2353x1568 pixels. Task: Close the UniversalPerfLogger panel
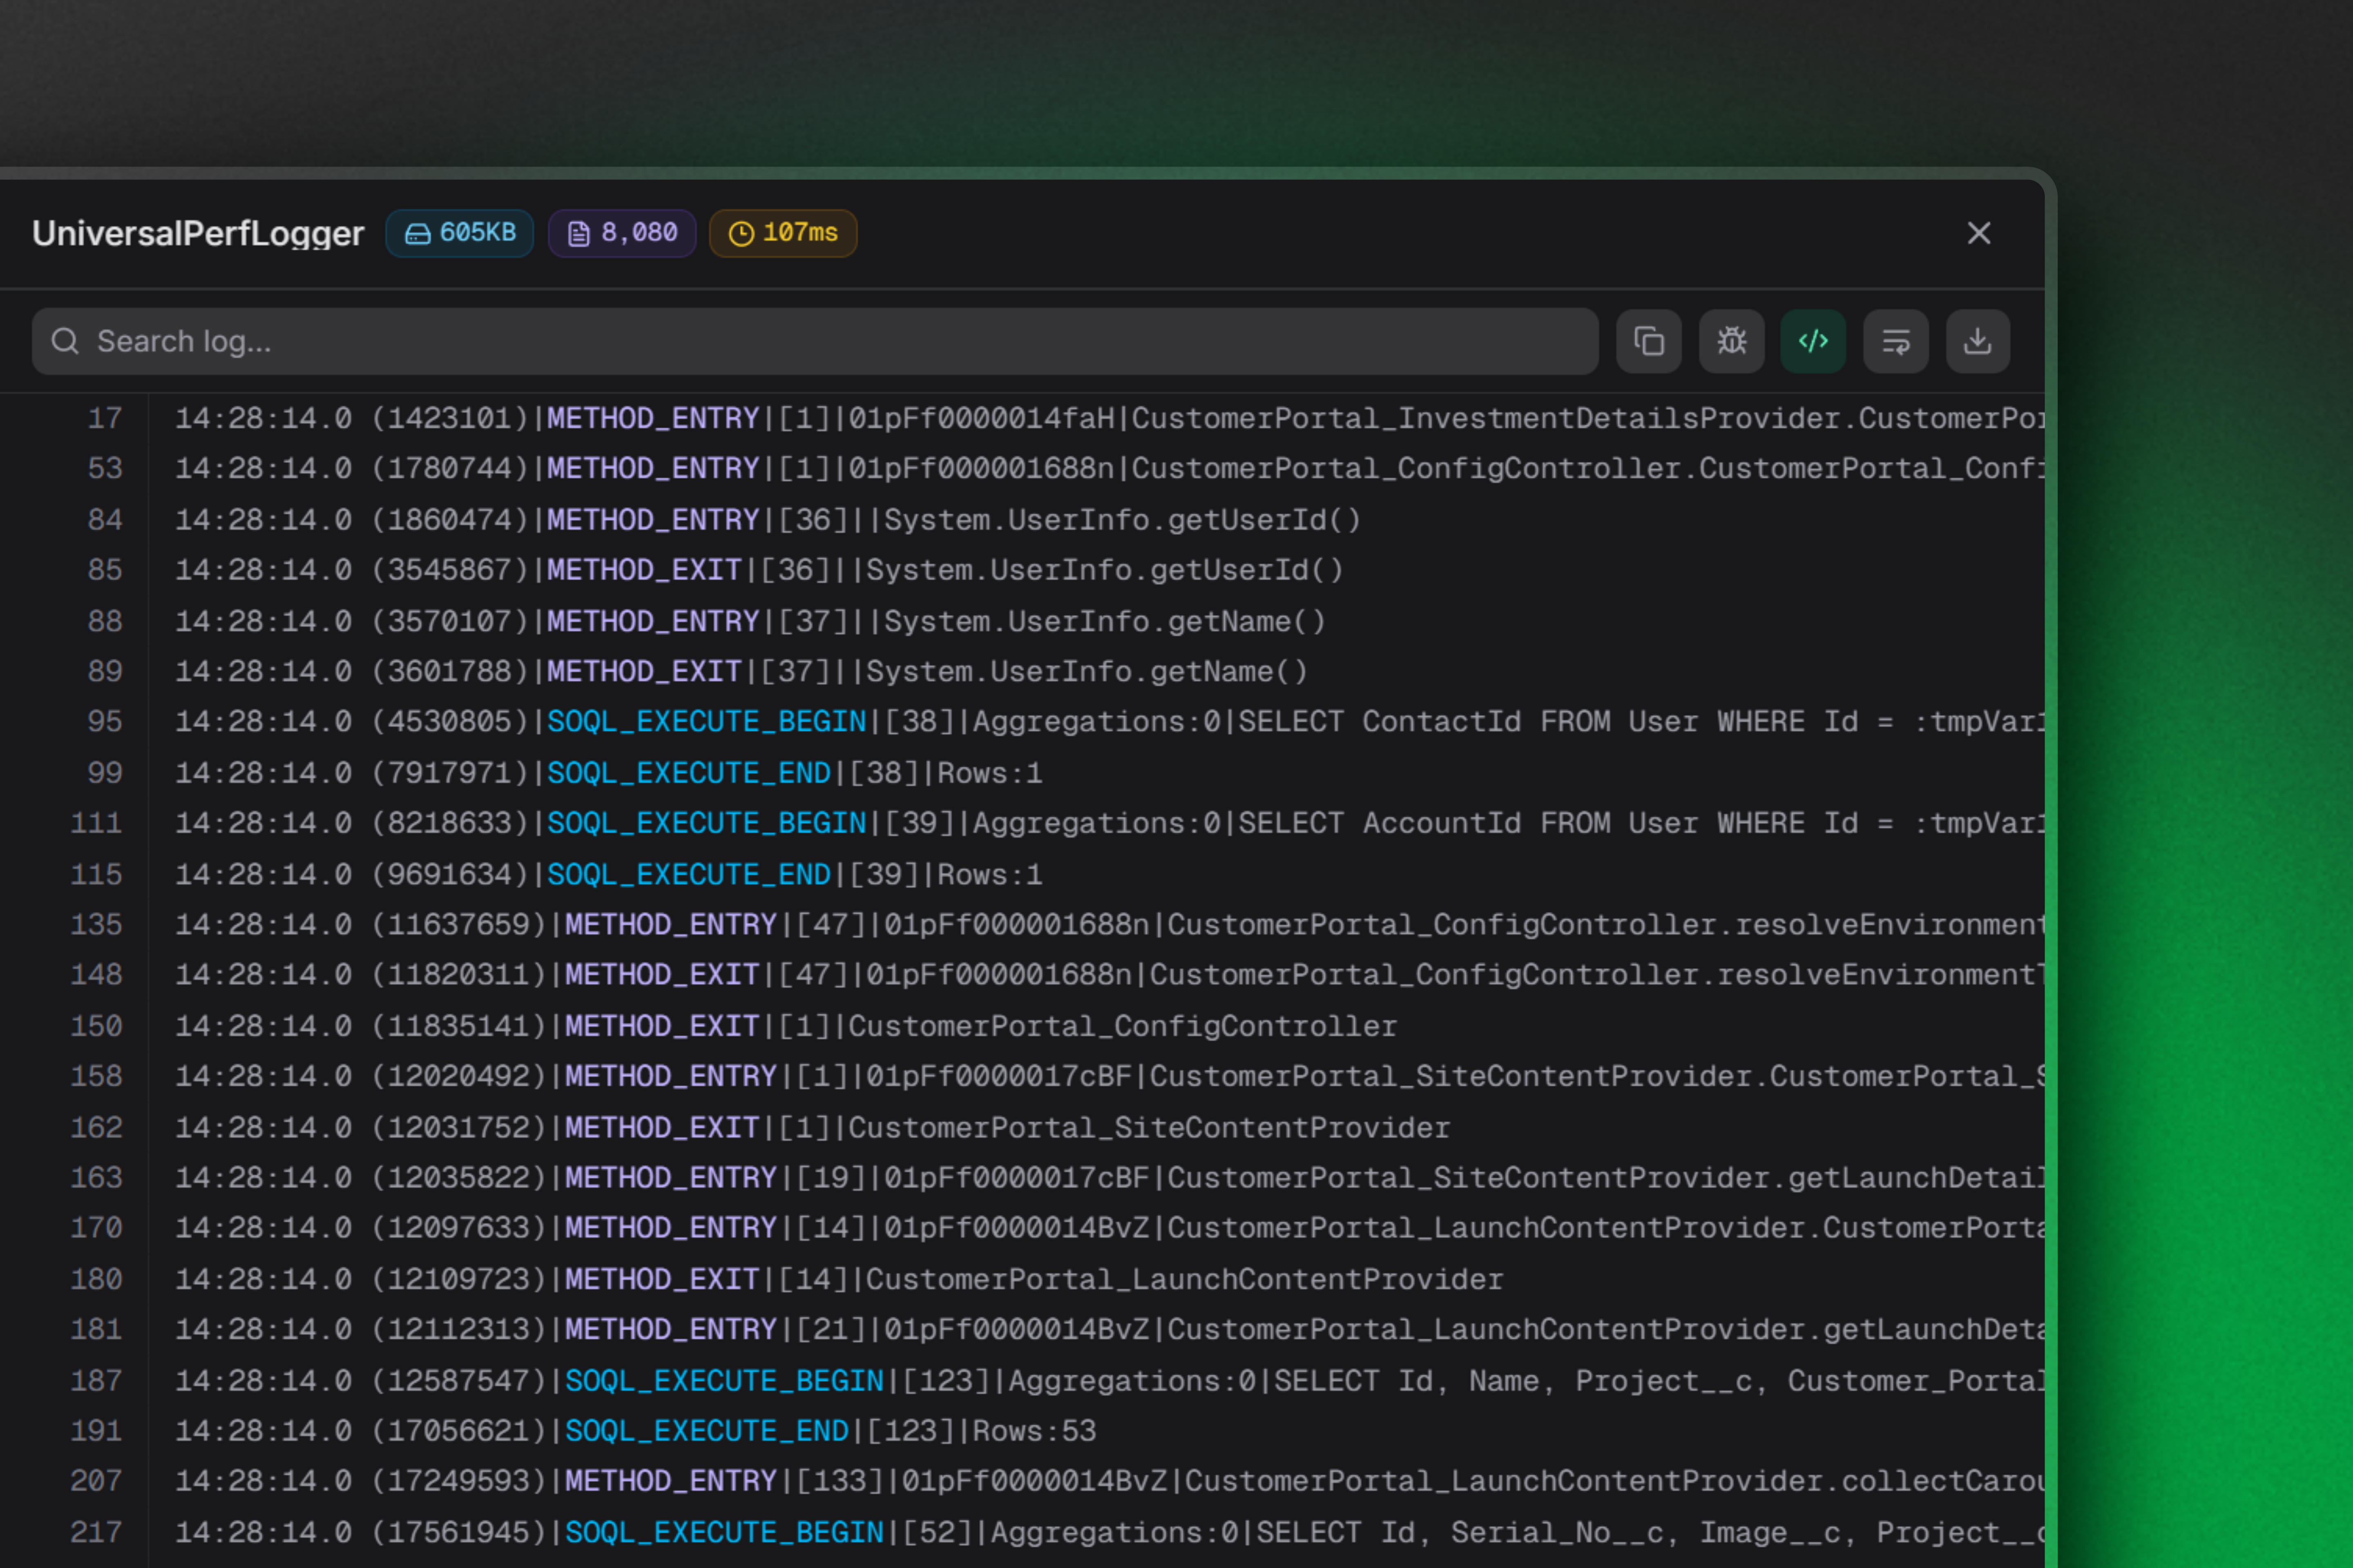click(x=1979, y=233)
